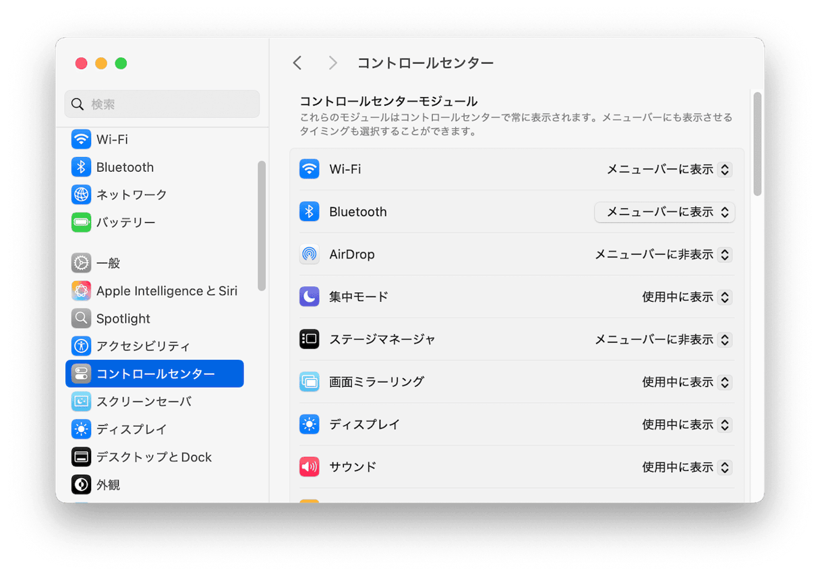The image size is (820, 576).
Task: Switch to デスクトップと Dock settings
Action: pos(154,457)
